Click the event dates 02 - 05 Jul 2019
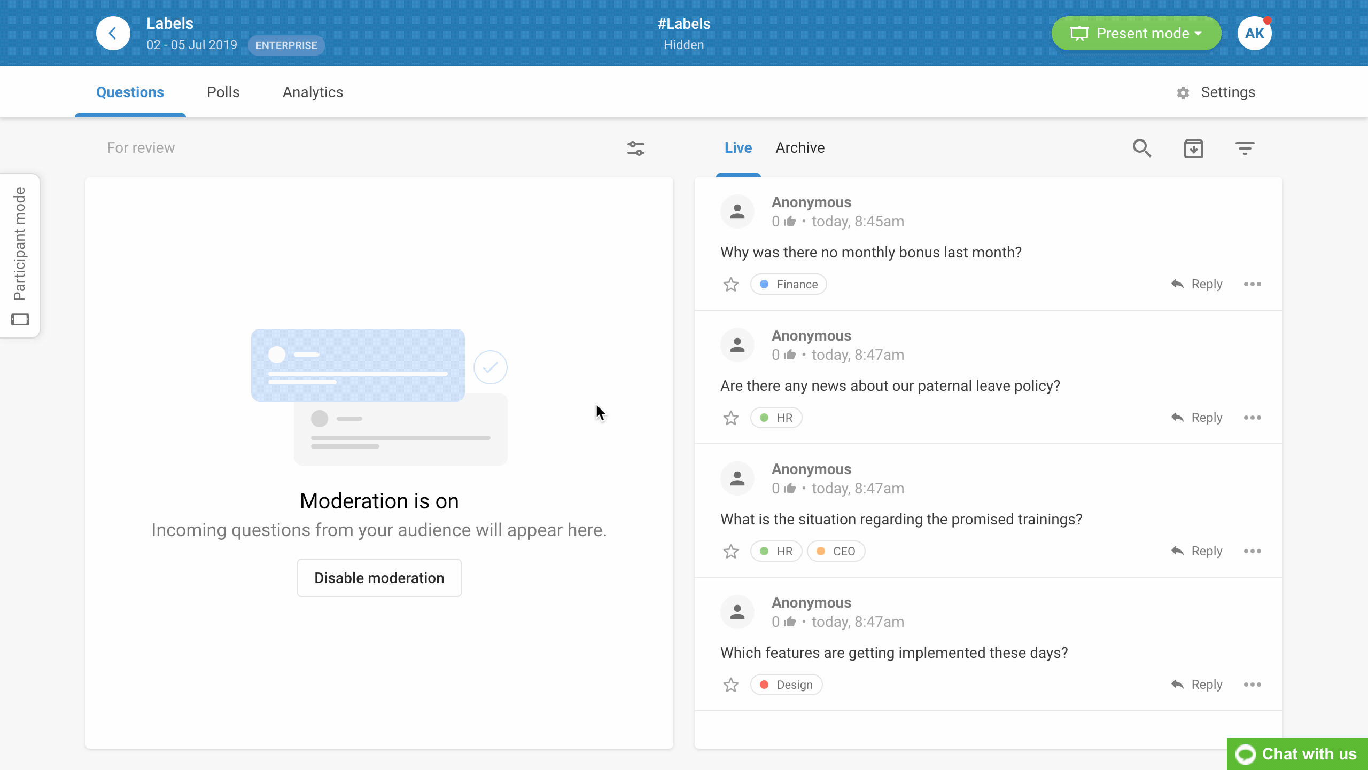Screen dimensions: 1368x770 point(192,45)
